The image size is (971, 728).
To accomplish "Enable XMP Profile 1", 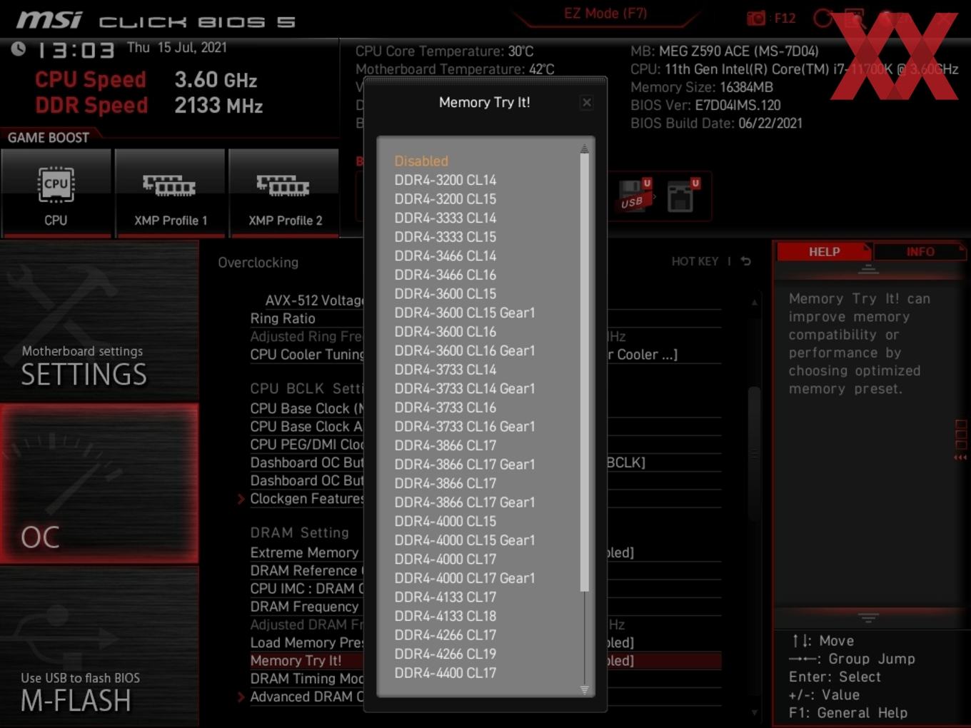I will pos(170,192).
